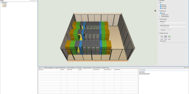Expand the Nam tree node
The width and height of the screenshot is (189, 94).
(x=2, y=7)
